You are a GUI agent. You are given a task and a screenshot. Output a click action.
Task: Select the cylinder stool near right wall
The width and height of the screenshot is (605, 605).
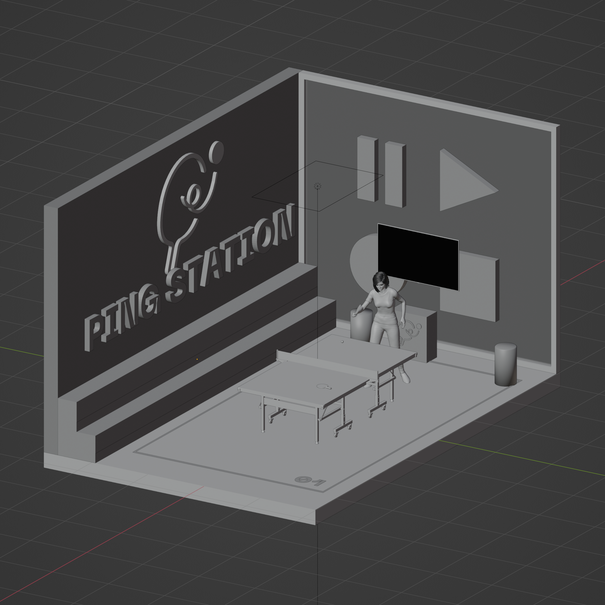[x=505, y=365]
